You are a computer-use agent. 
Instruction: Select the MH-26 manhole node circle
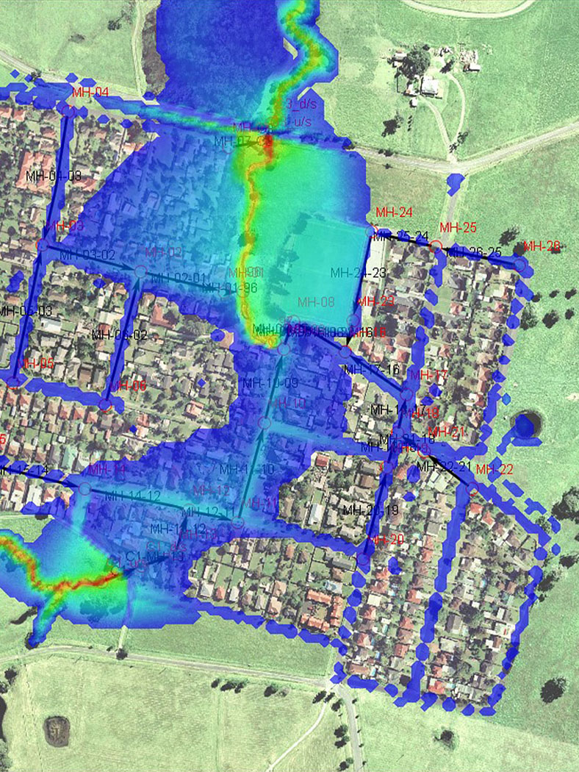520,265
